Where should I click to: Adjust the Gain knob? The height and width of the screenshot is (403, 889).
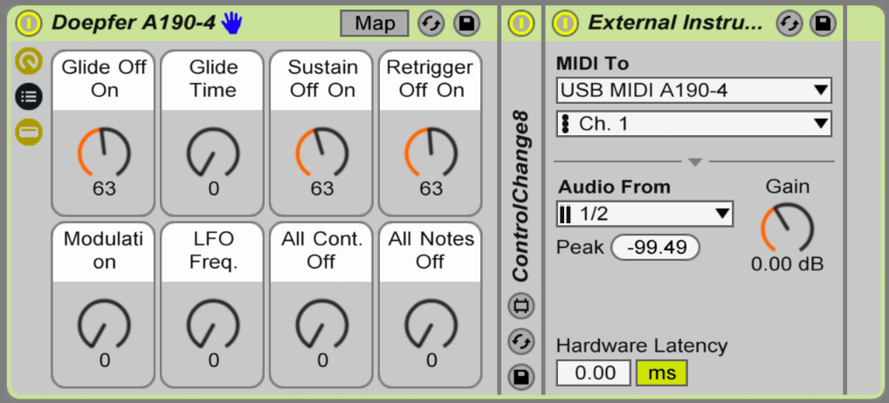tap(787, 228)
